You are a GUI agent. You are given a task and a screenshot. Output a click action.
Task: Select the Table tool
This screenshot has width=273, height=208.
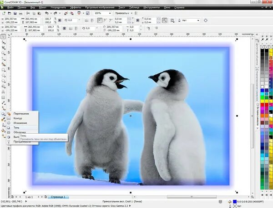[x=3, y=97]
